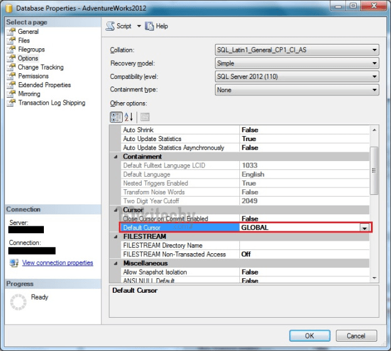Viewport: 391px width, 351px height.
Task: Click the Filegroups page icon
Action: [11, 50]
